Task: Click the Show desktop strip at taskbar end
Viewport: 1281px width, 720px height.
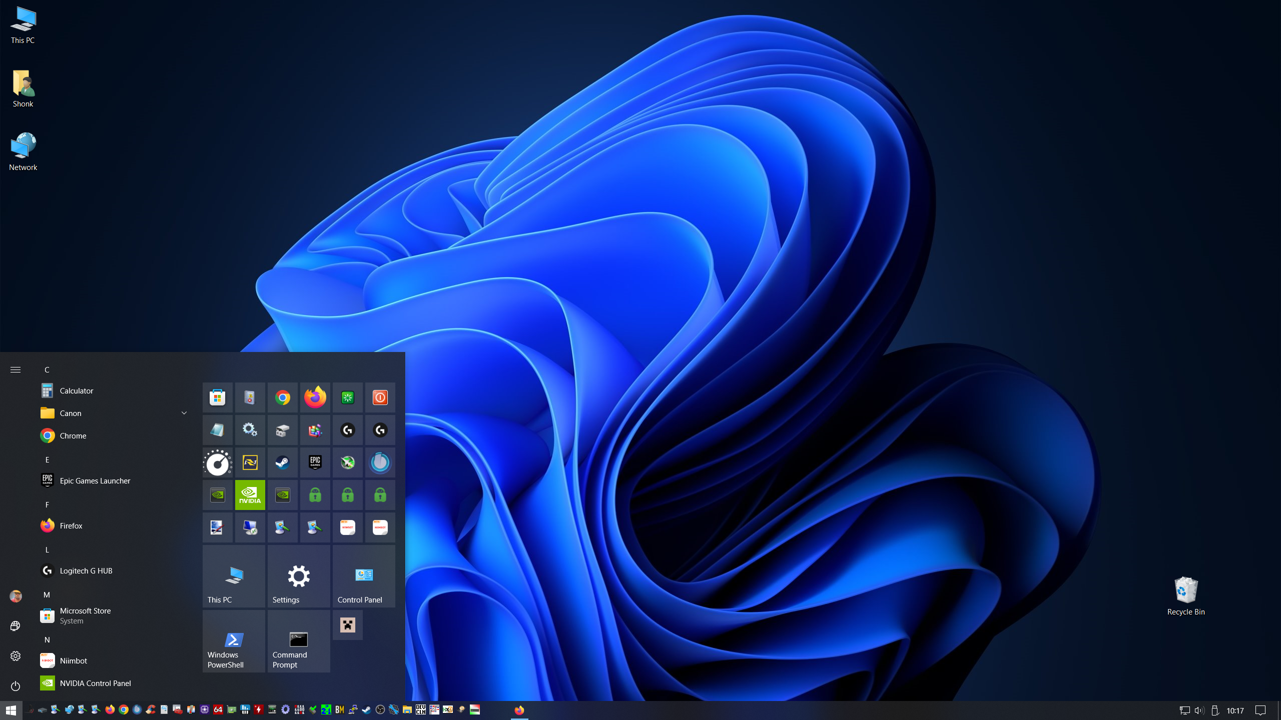Action: click(1279, 710)
